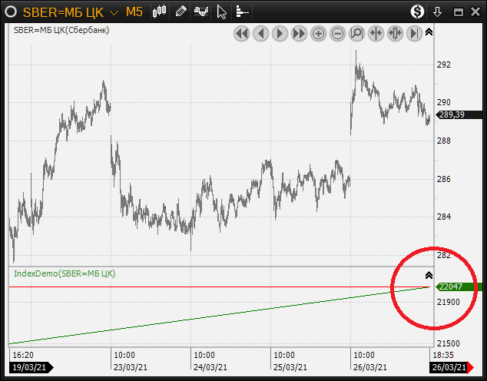Jump to the latest bar with the end button

[x=415, y=33]
